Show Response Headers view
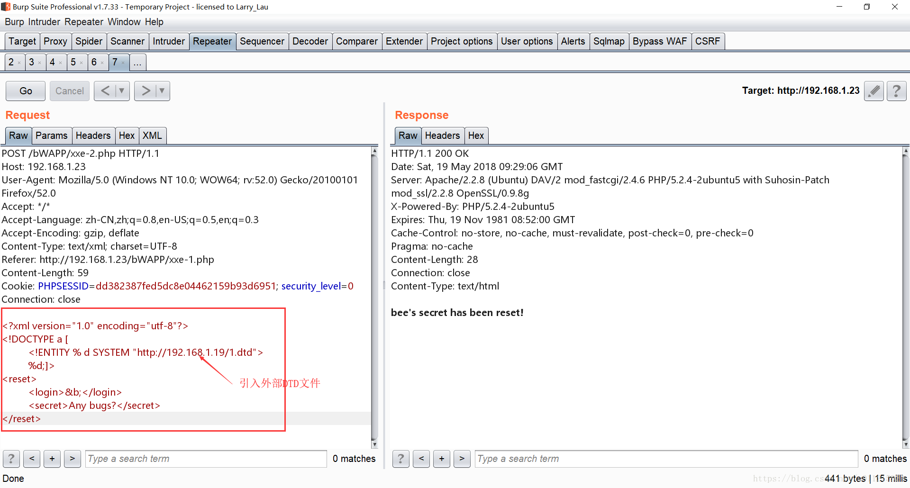 tap(442, 136)
